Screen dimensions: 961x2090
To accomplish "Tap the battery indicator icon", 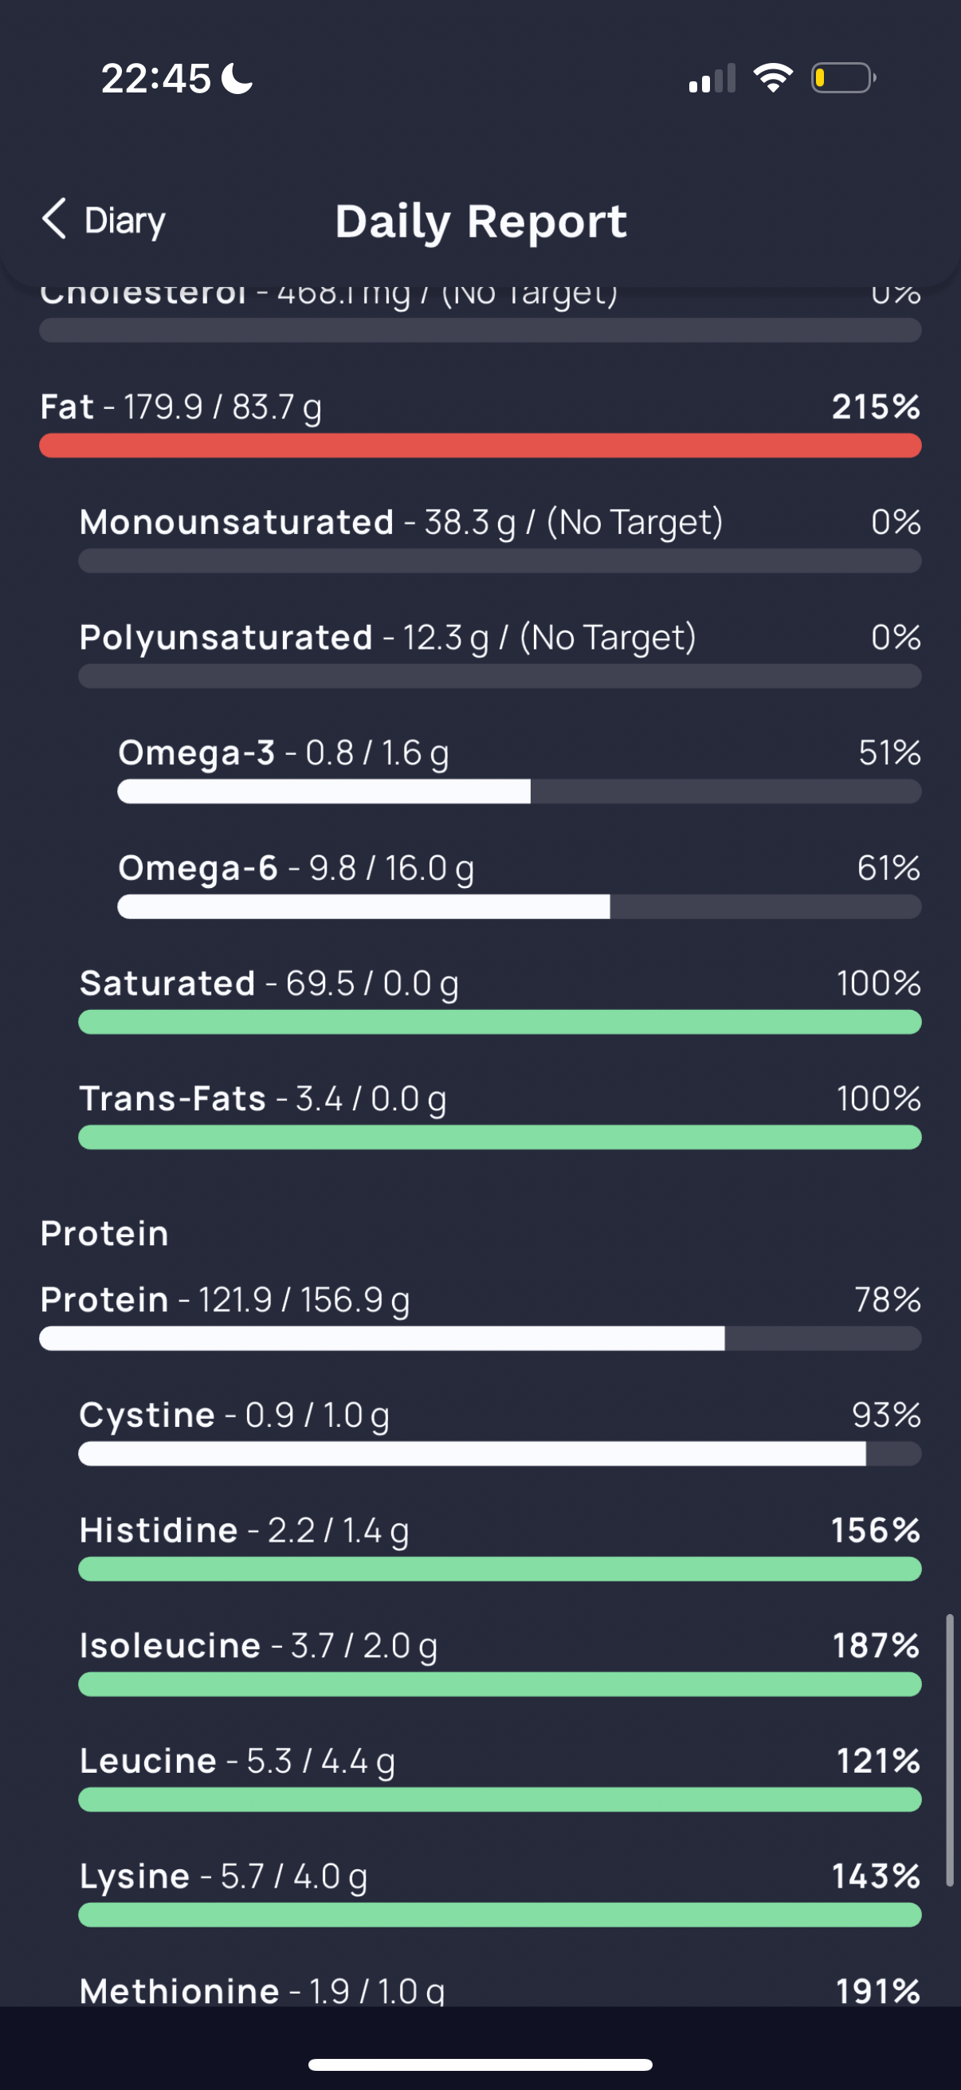I will tap(843, 78).
